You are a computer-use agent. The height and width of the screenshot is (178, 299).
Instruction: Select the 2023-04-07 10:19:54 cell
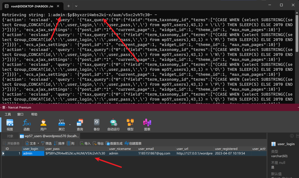[x=232, y=153]
